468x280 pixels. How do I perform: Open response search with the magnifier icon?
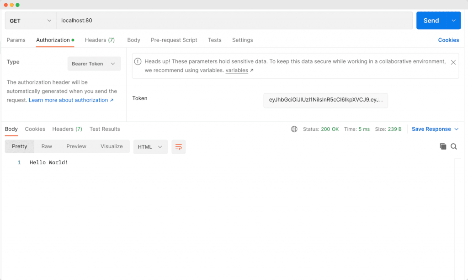point(454,146)
